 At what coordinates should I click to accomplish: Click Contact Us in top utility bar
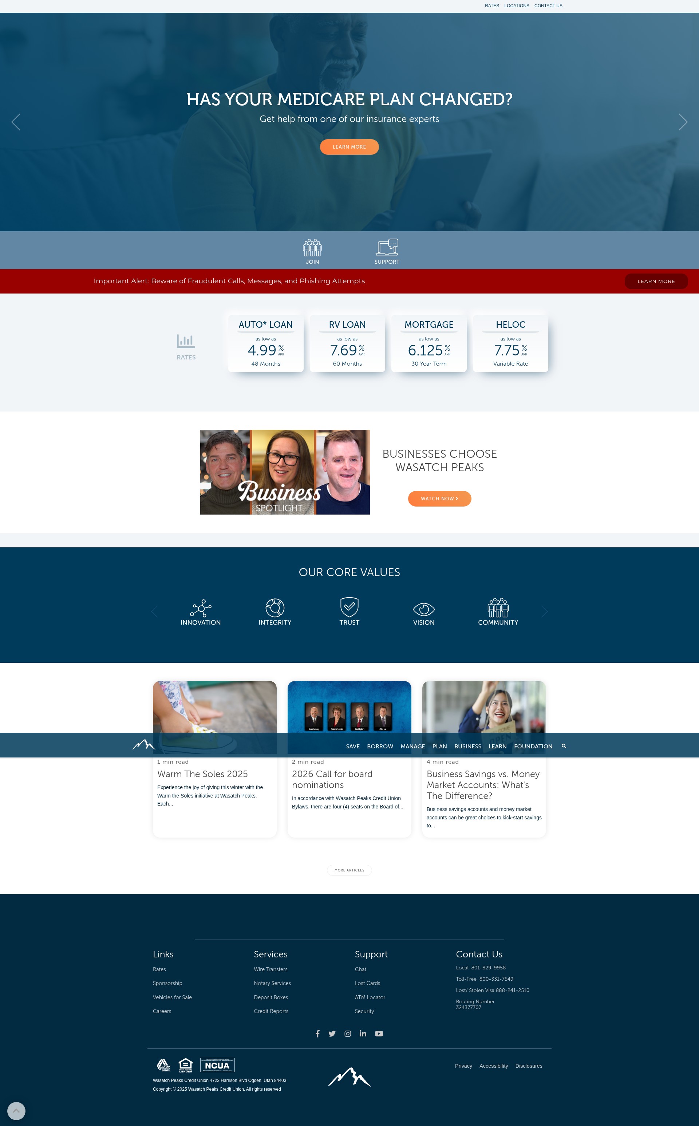pos(548,6)
